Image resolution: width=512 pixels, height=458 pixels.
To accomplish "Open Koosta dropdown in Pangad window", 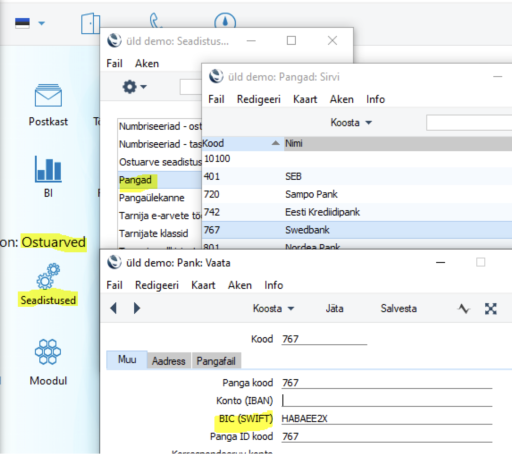I will tap(351, 122).
